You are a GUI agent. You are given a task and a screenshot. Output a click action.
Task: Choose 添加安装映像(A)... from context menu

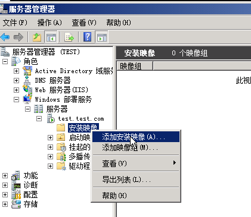136,137
